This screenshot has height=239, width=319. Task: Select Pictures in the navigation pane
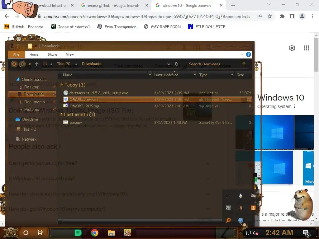31,109
